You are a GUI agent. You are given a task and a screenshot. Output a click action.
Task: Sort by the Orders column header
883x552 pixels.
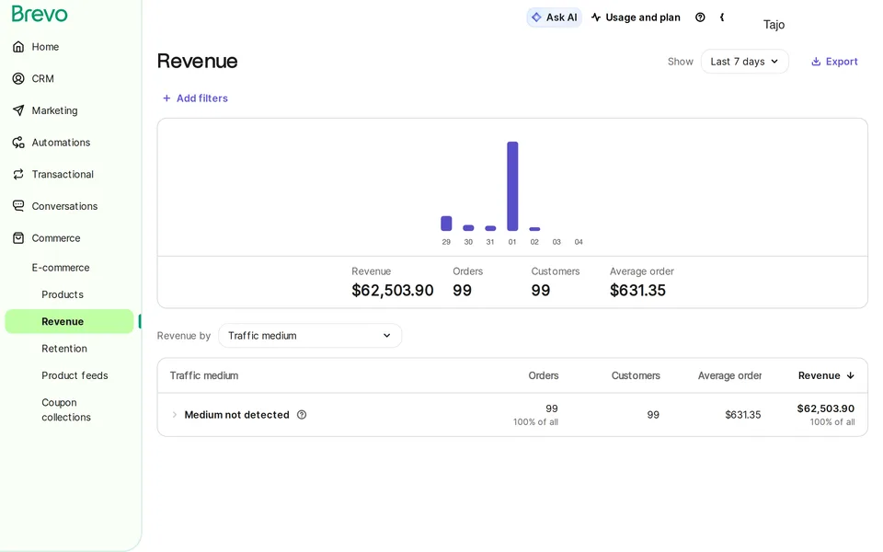pos(544,375)
